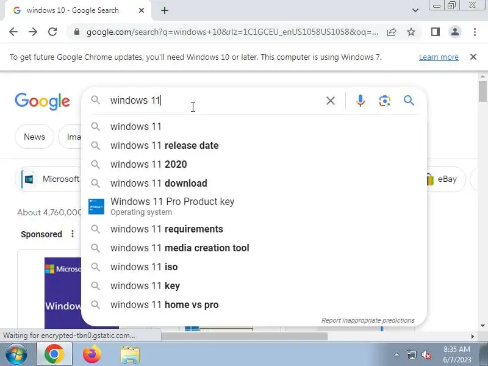Open a new tab with plus button
The image size is (488, 366).
click(x=165, y=10)
